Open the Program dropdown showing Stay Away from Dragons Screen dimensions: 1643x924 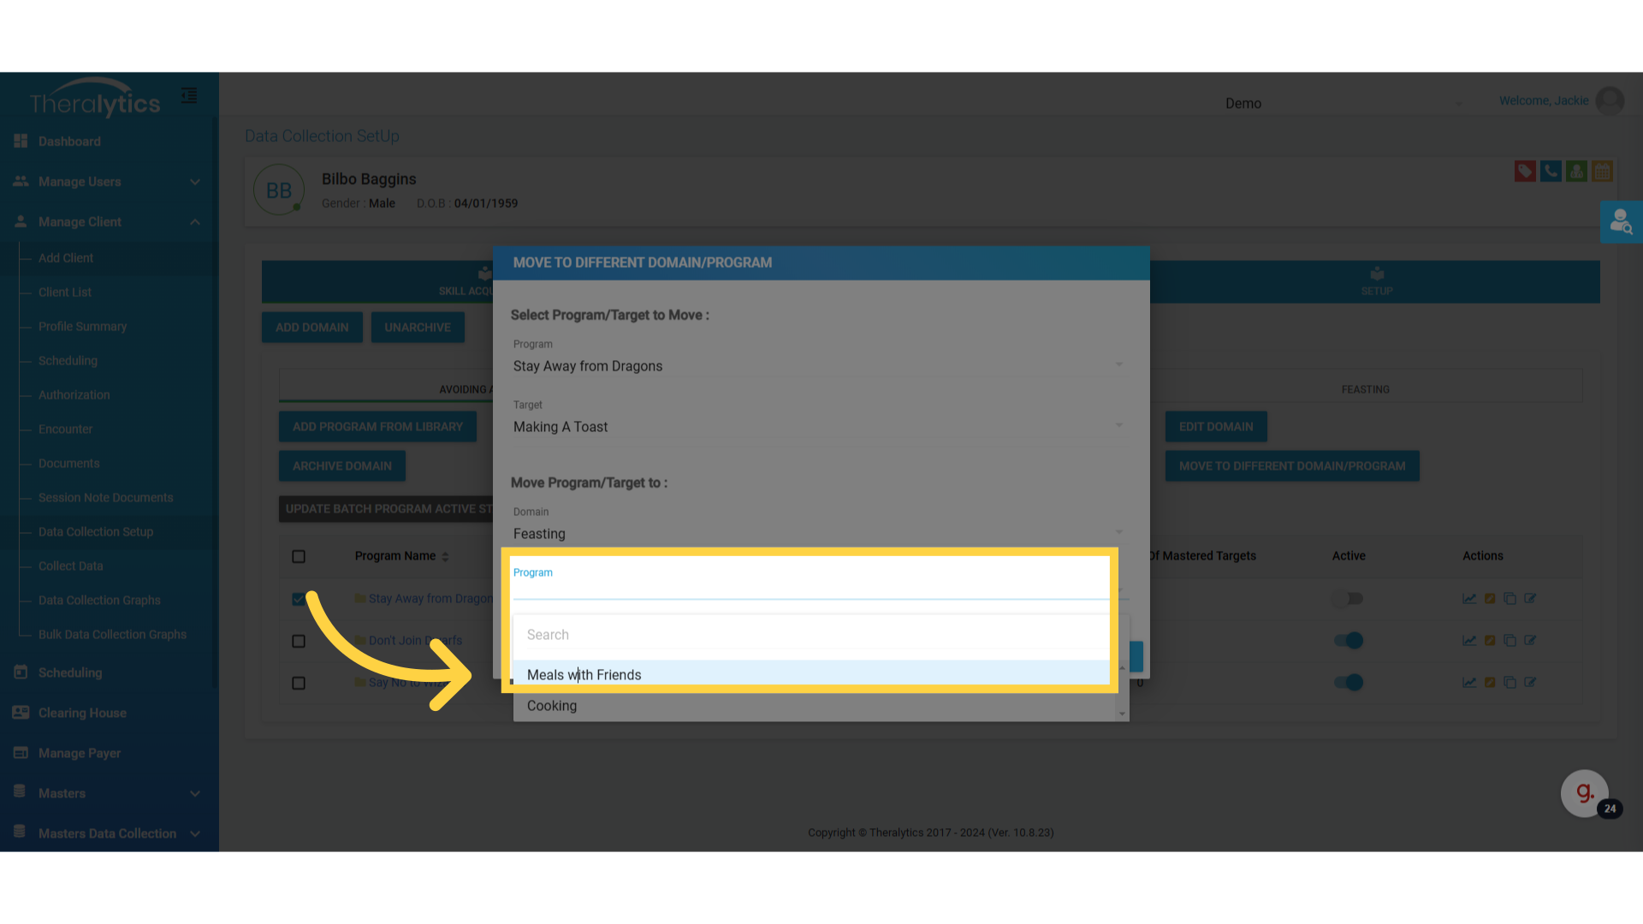(x=817, y=366)
